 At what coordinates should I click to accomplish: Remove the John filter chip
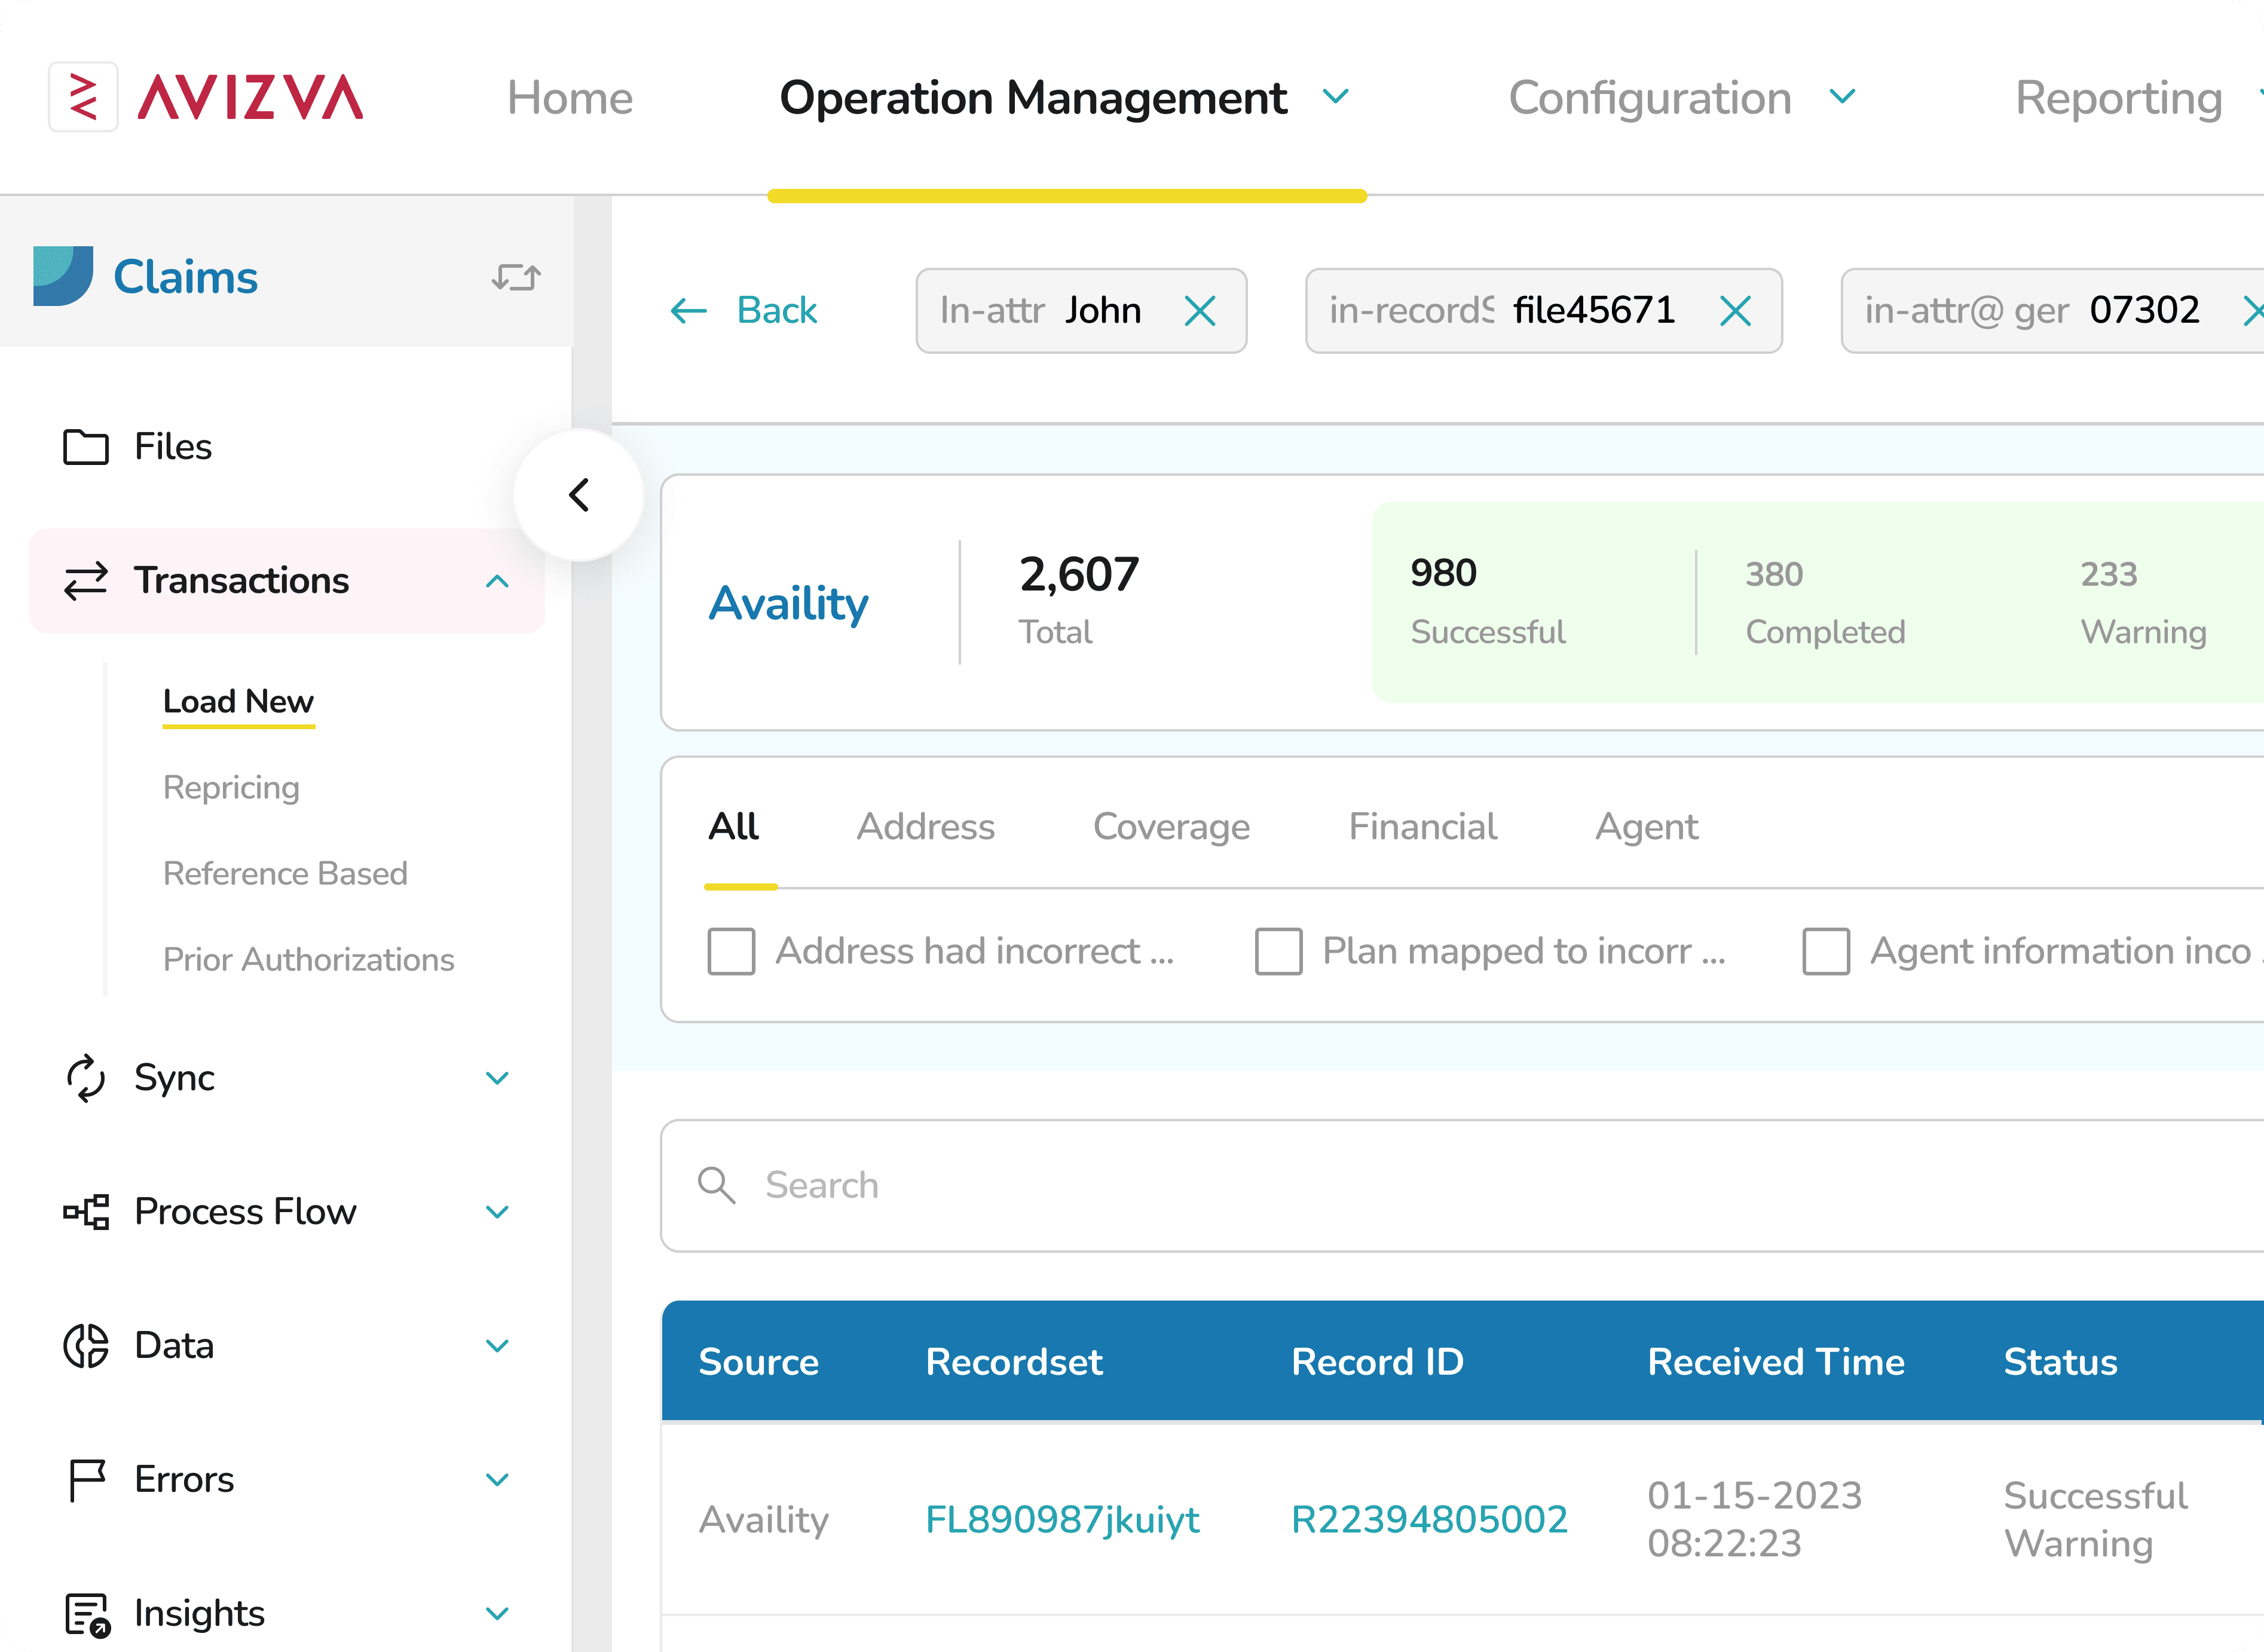(x=1199, y=311)
